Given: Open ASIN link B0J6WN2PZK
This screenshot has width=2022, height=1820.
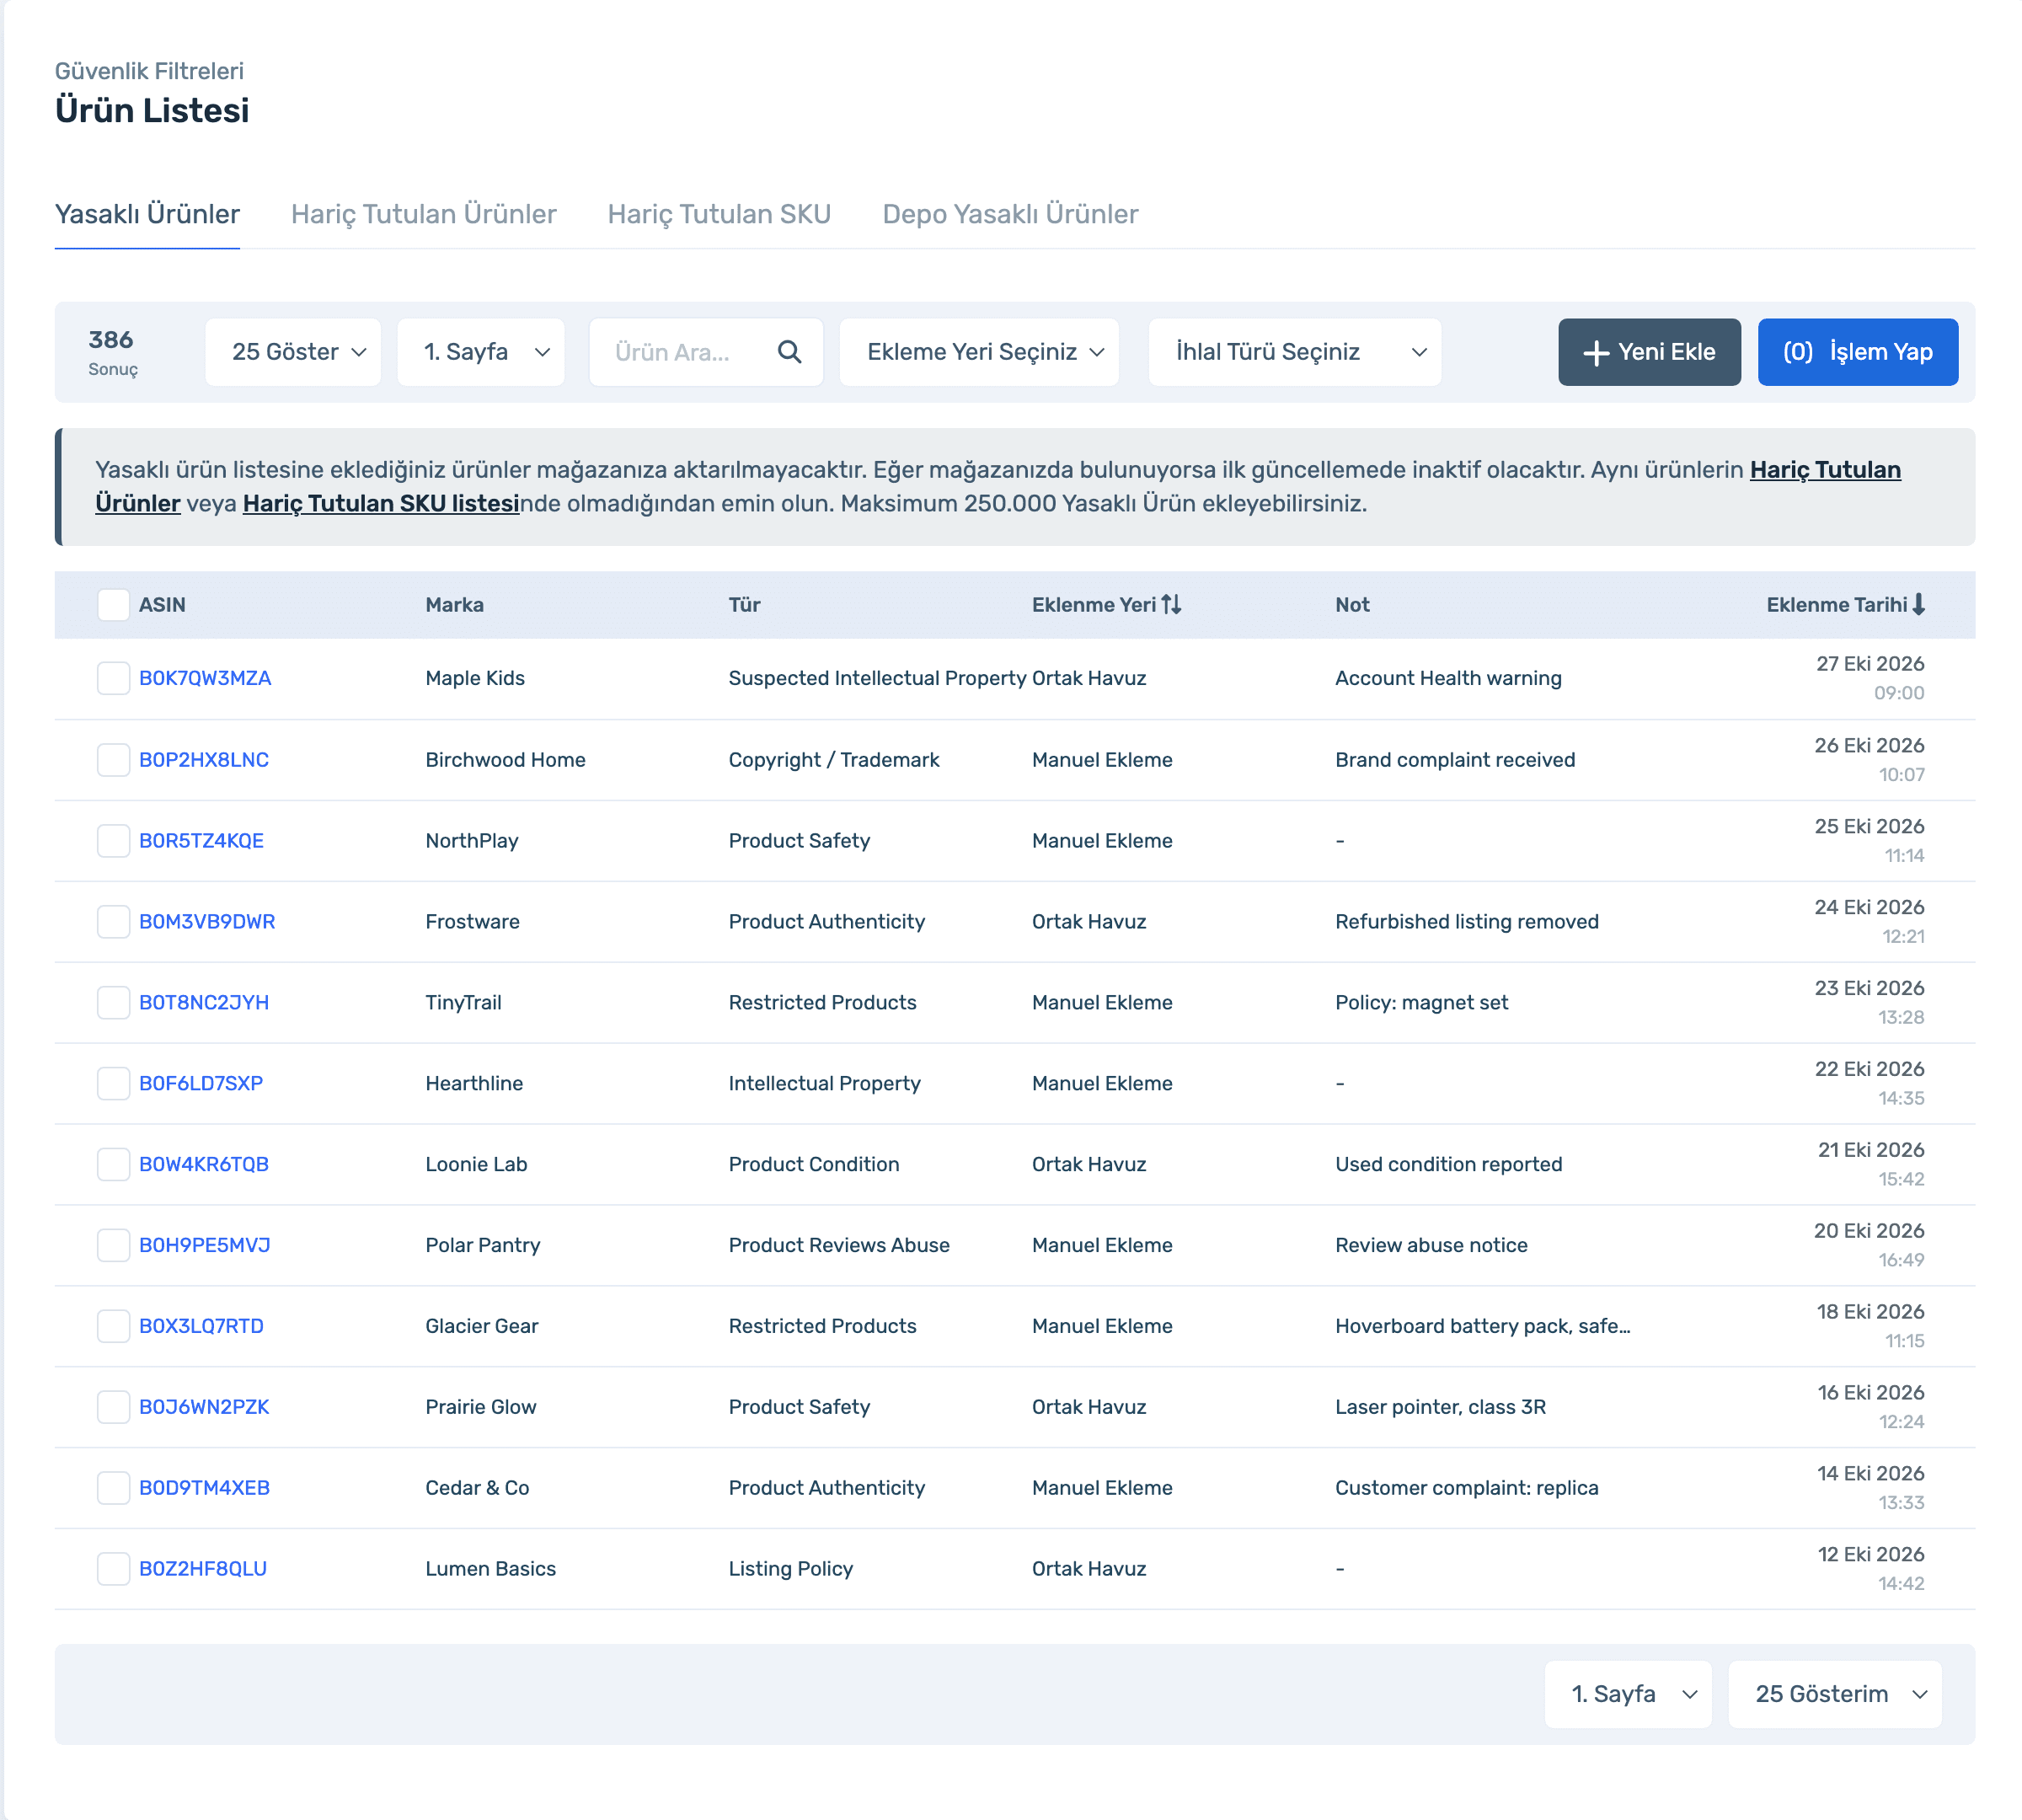Looking at the screenshot, I should (x=204, y=1407).
